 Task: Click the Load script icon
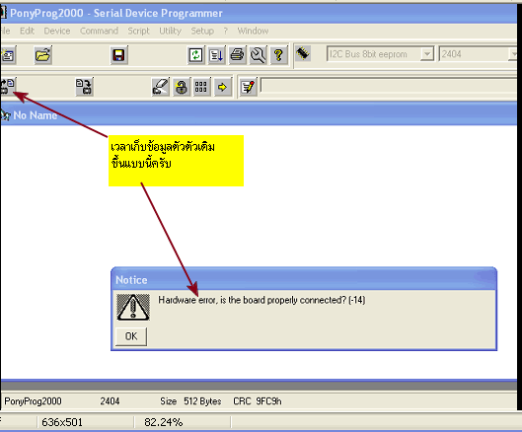217,55
